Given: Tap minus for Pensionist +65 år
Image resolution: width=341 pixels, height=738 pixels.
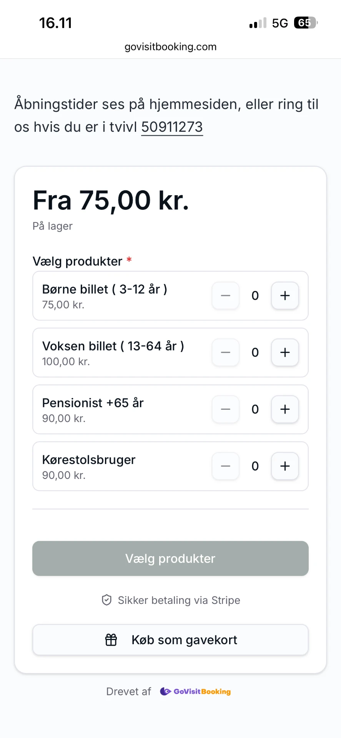Looking at the screenshot, I should 226,409.
